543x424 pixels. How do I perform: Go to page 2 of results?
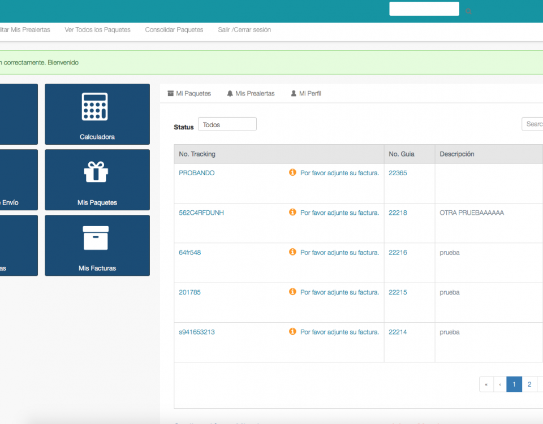tap(529, 384)
